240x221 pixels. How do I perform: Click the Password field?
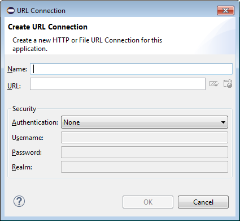pyautogui.click(x=145, y=152)
